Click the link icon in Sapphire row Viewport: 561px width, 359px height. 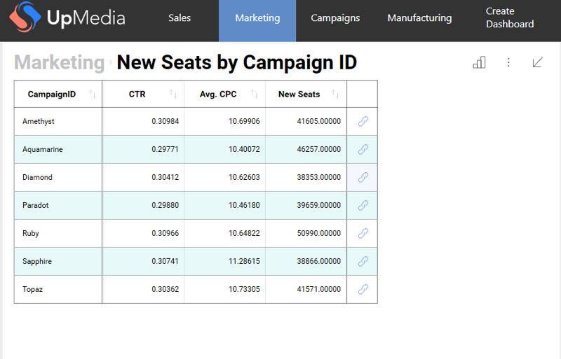pos(363,261)
